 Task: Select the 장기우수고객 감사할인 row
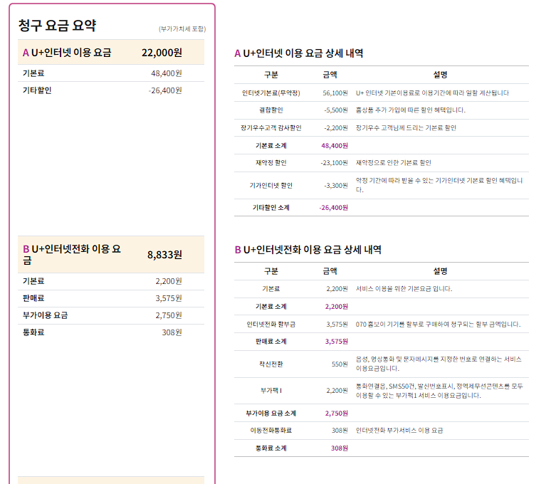[381, 128]
